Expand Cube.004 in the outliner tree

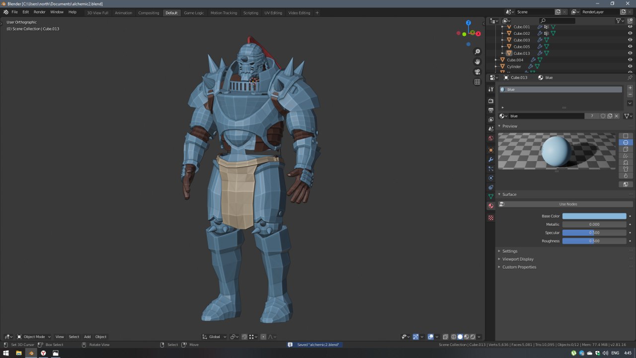pos(496,60)
